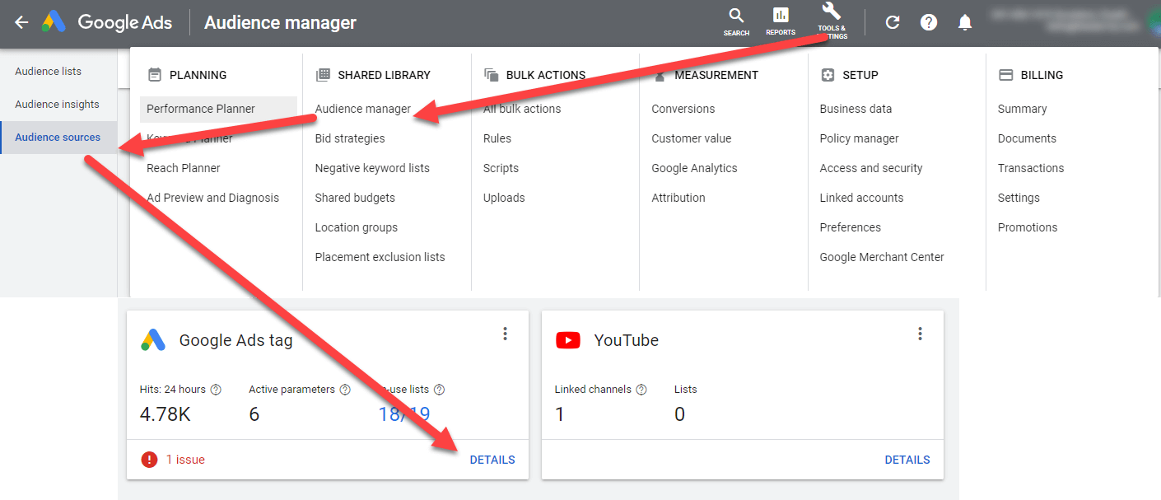Viewport: 1161px width, 500px height.
Task: Click the refresh icon
Action: point(893,22)
